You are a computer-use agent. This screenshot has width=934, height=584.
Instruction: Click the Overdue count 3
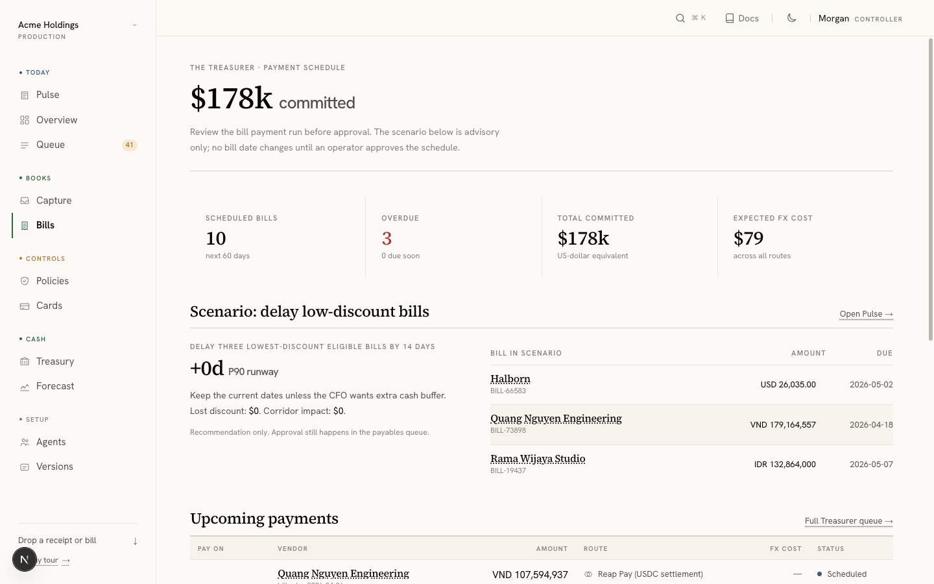tap(387, 239)
